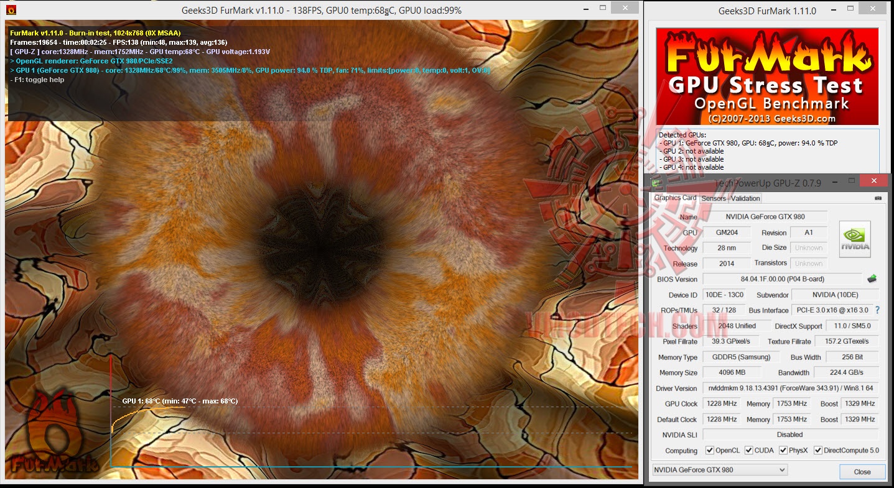The image size is (894, 488).
Task: Open the Bus Interface question mark help
Action: click(x=877, y=310)
